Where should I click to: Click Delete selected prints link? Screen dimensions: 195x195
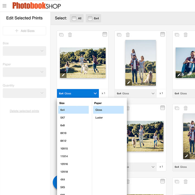(x=24, y=111)
